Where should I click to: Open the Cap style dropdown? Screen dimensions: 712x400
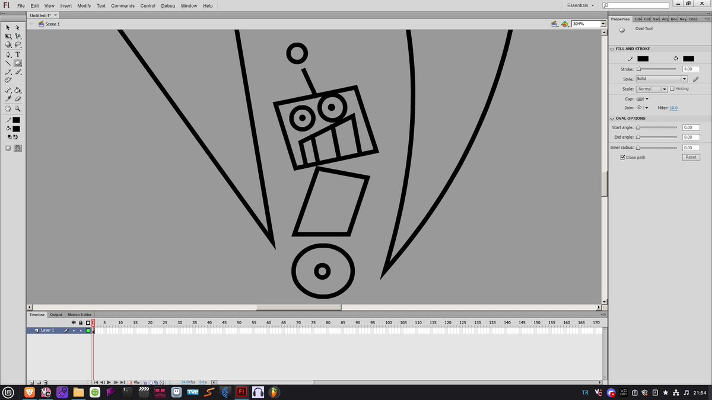pos(643,99)
